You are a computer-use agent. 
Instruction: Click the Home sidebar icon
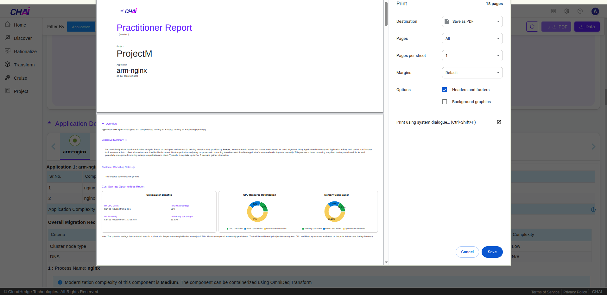tap(8, 25)
